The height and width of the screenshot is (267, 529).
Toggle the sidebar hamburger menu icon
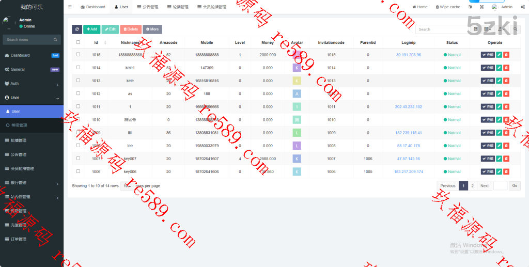pyautogui.click(x=70, y=7)
